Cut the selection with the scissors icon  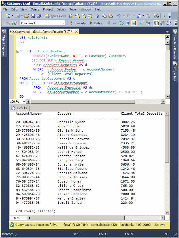point(98,16)
